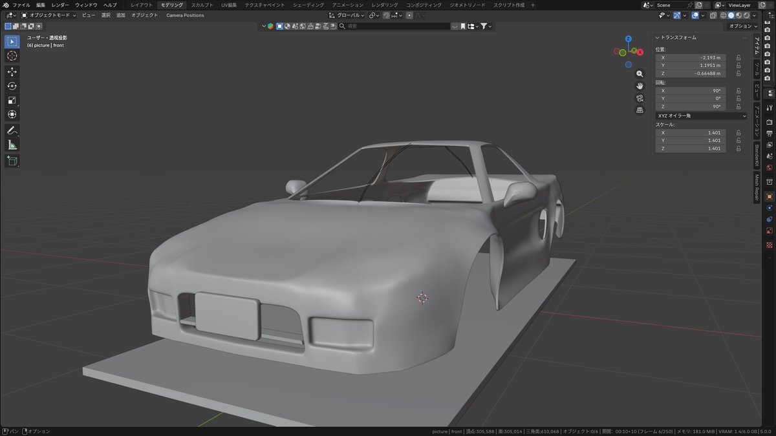Toggle the lock for location X
The height and width of the screenshot is (436, 776).
click(738, 57)
